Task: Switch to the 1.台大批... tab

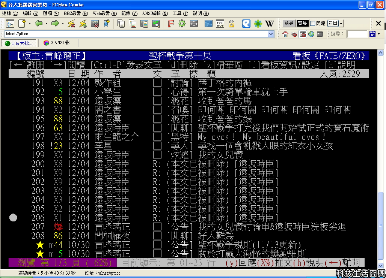Action: tap(19, 43)
